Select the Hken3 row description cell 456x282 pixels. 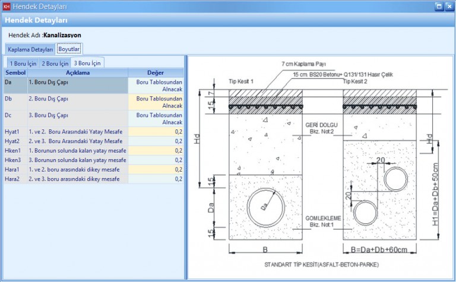click(77, 160)
